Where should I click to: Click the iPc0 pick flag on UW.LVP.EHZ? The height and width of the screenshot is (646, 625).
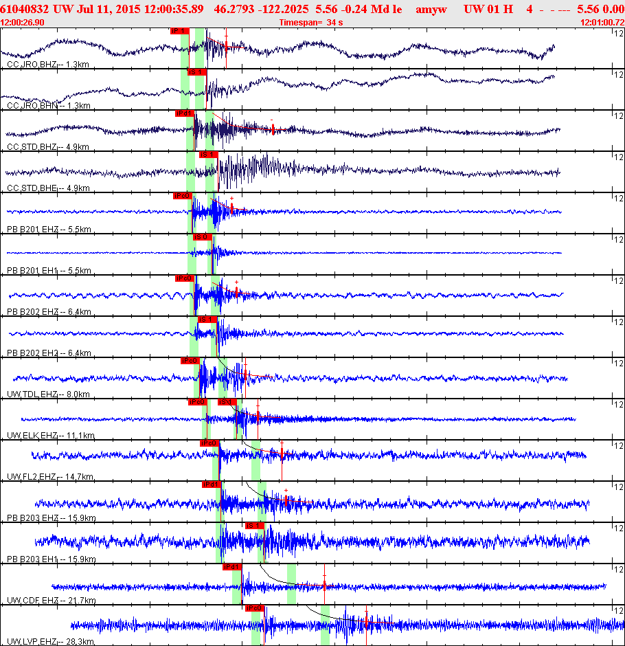coord(254,608)
